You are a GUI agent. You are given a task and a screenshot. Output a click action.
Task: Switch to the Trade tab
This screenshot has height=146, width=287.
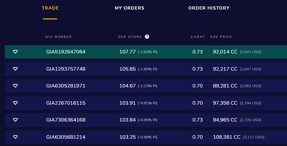tap(50, 8)
